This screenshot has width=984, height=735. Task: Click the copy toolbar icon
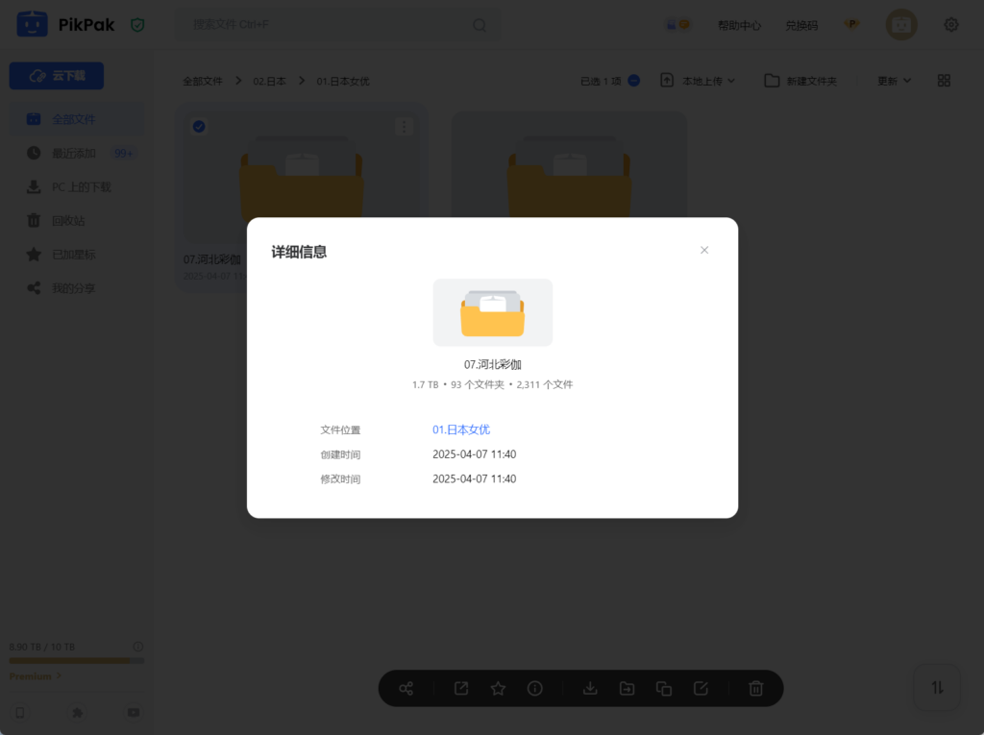[664, 689]
